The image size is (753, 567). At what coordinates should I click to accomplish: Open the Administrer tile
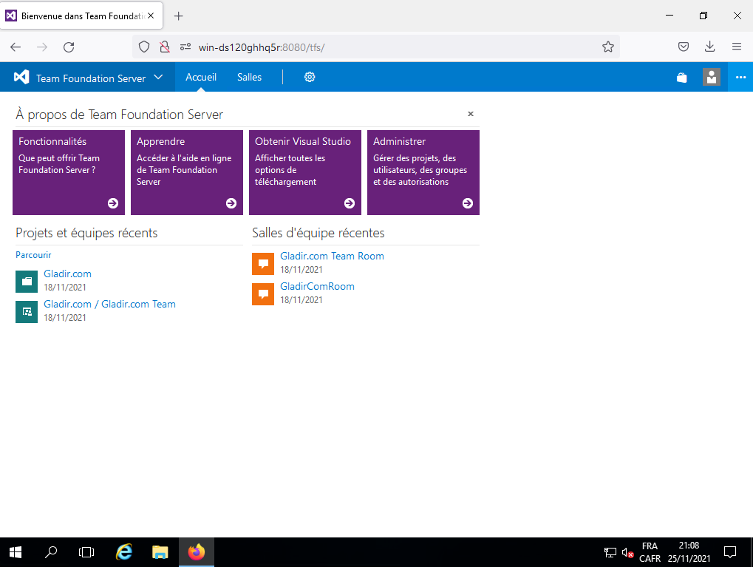click(x=423, y=172)
